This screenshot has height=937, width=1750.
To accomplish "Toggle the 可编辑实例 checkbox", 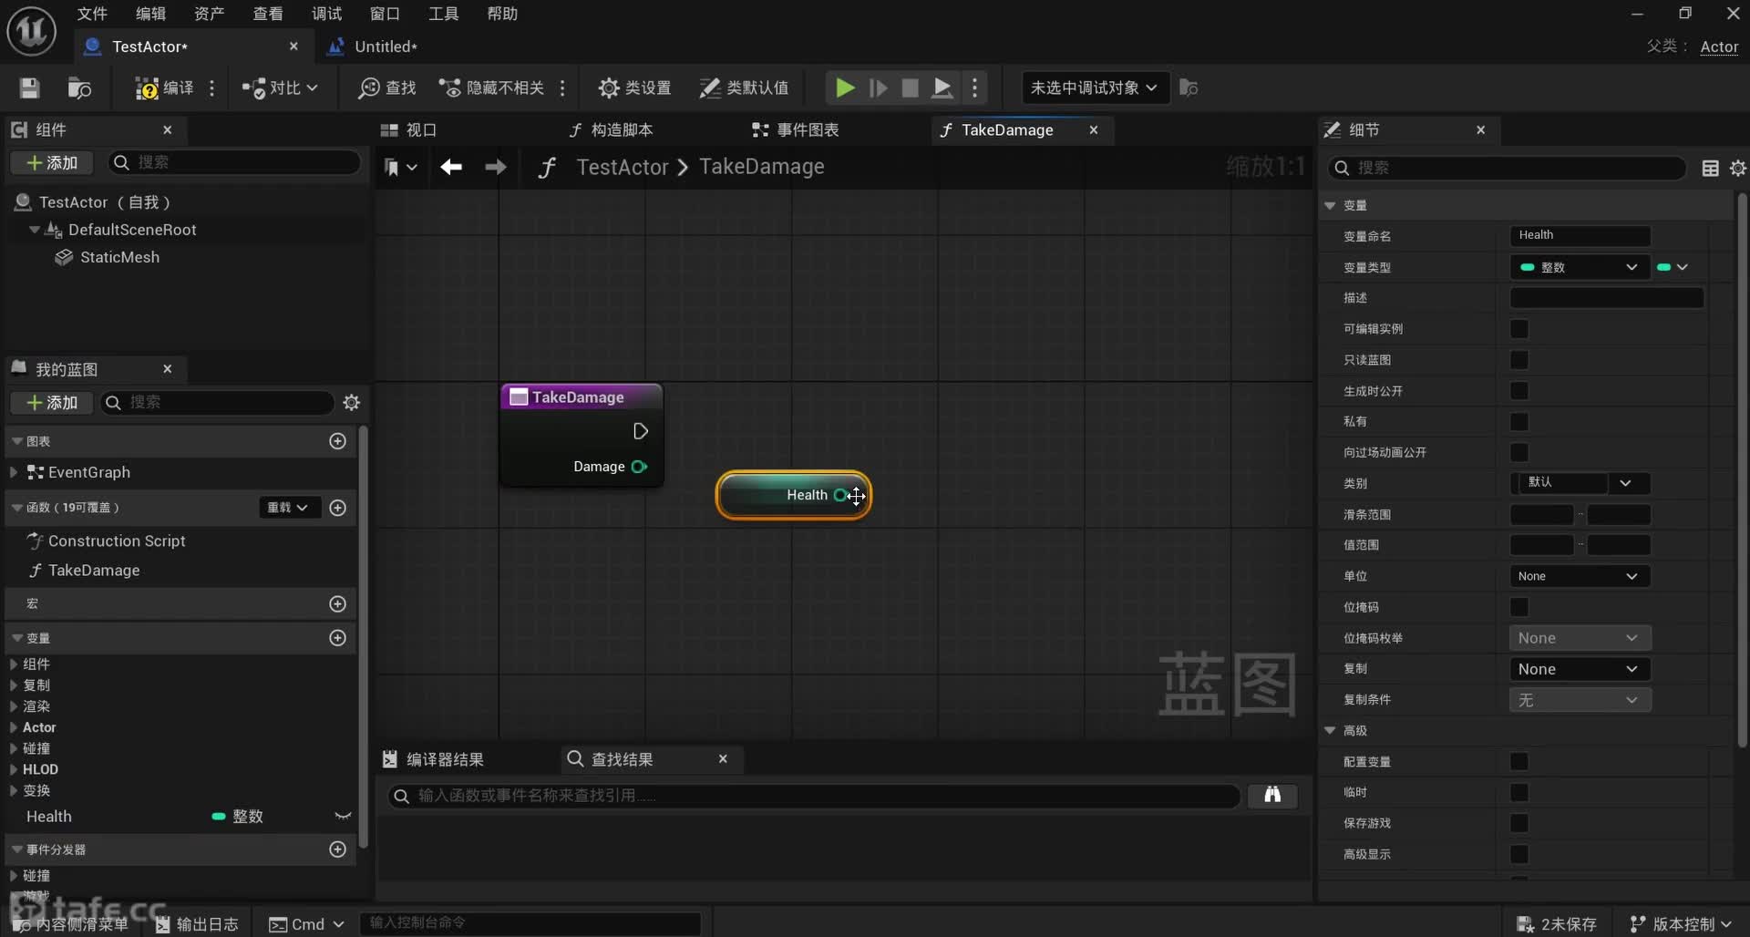I will (x=1518, y=329).
